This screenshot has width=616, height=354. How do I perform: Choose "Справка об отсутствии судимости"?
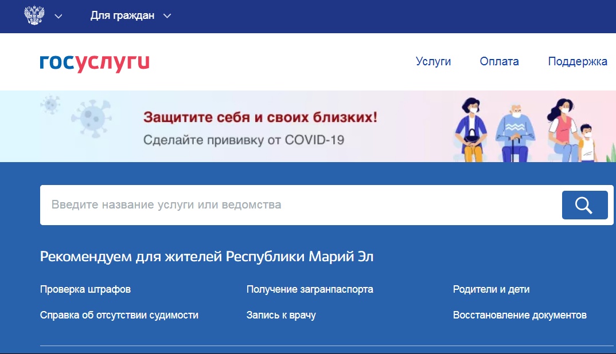pyautogui.click(x=119, y=315)
